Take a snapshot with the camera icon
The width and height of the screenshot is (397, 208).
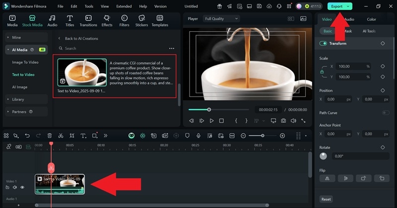point(283,121)
